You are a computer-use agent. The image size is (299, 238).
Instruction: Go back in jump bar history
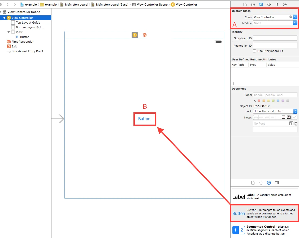pos(8,5)
